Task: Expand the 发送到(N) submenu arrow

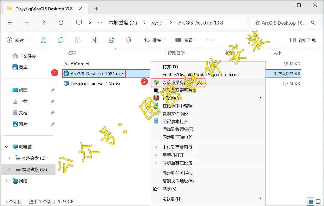Action: [260, 199]
